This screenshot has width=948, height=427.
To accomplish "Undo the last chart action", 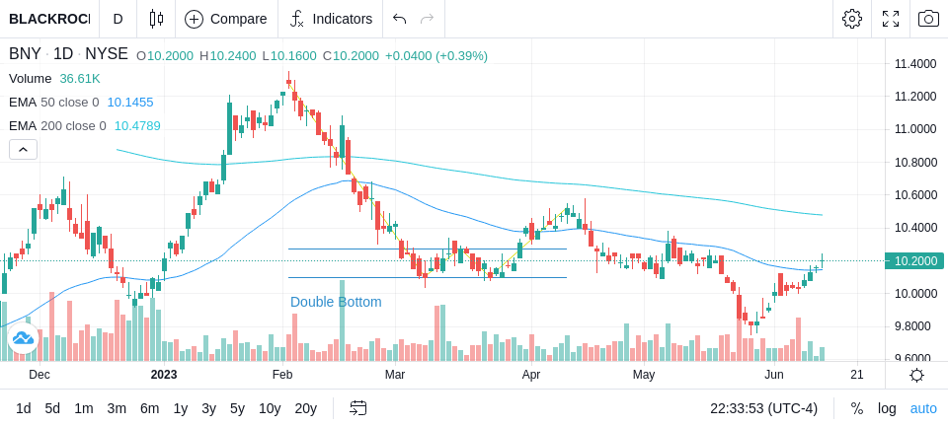I will point(399,19).
